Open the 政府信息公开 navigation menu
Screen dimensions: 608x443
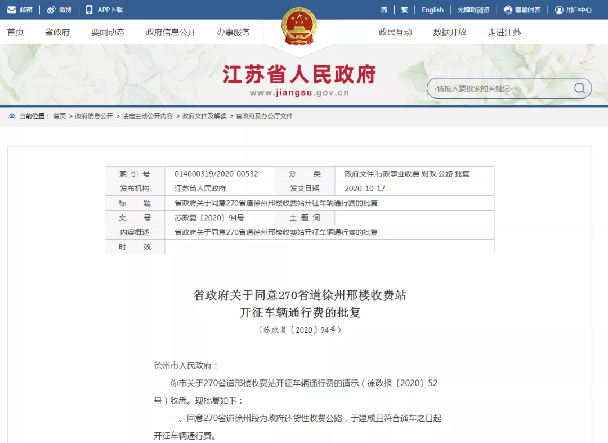(x=171, y=32)
